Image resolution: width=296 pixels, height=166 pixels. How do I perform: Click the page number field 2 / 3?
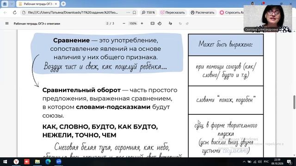click(110, 24)
